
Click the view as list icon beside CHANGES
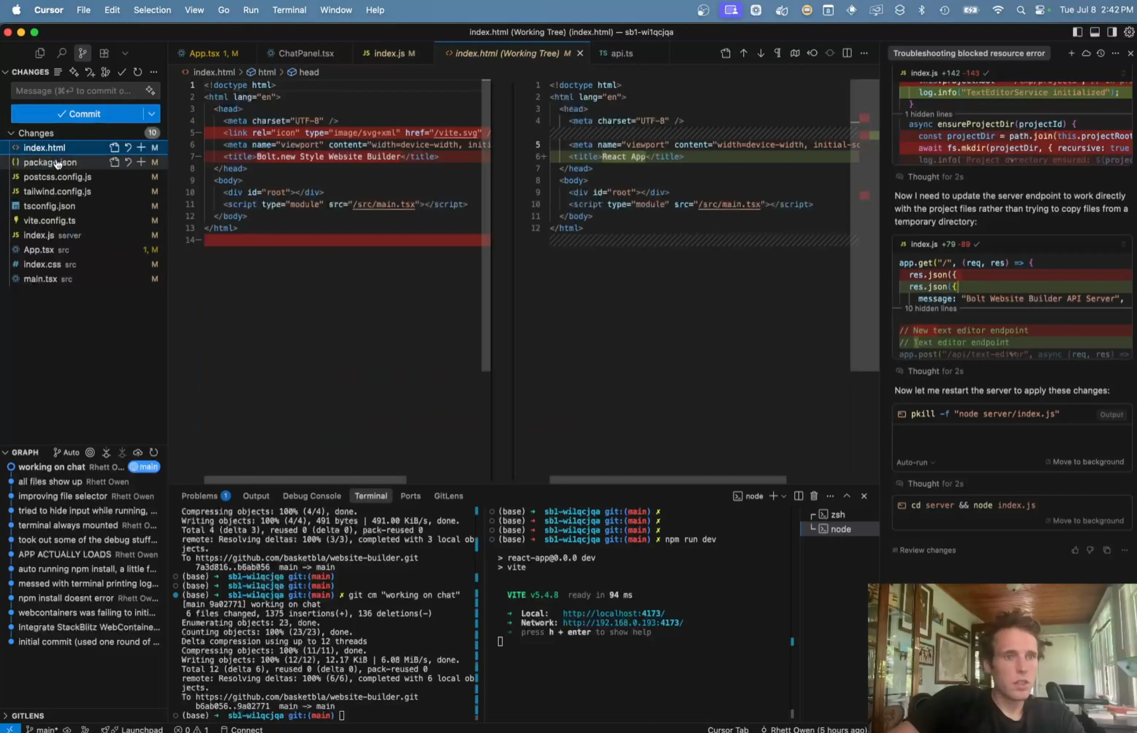tap(58, 72)
